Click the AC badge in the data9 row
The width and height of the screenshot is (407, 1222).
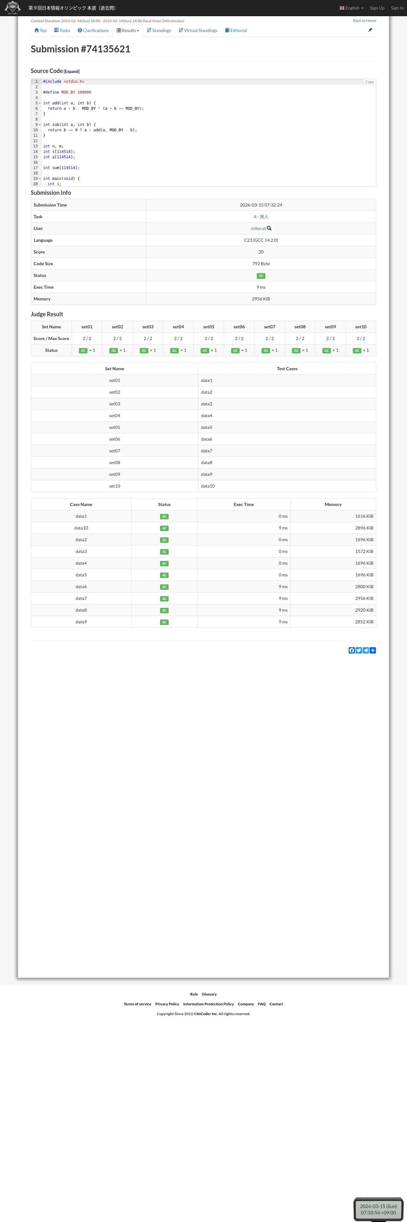pos(165,622)
